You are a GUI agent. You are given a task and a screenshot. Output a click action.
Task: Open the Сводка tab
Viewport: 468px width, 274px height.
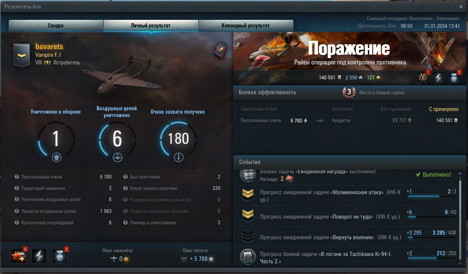coord(56,26)
